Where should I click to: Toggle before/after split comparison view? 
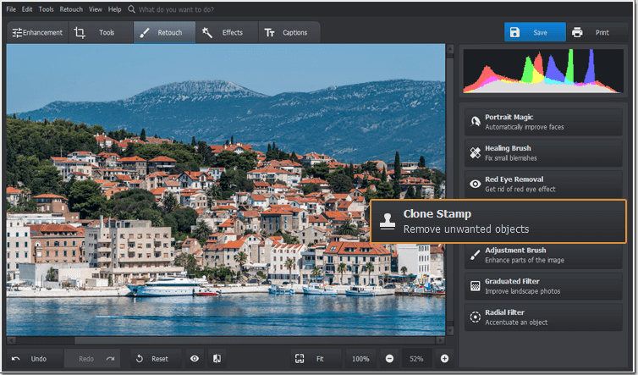tap(217, 358)
